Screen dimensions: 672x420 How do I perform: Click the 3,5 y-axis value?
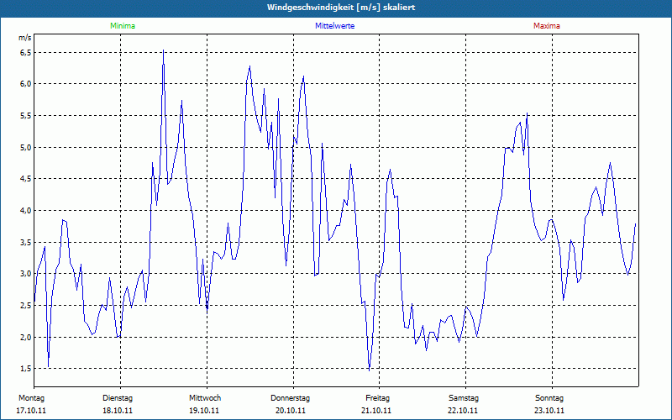click(26, 242)
